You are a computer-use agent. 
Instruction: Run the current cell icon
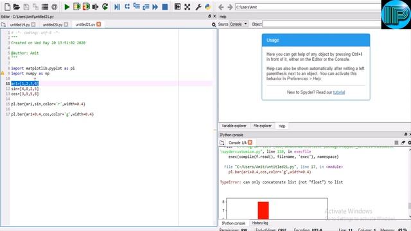click(76, 7)
